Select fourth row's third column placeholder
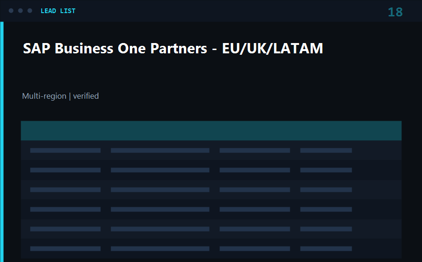The image size is (422, 262). pos(255,209)
